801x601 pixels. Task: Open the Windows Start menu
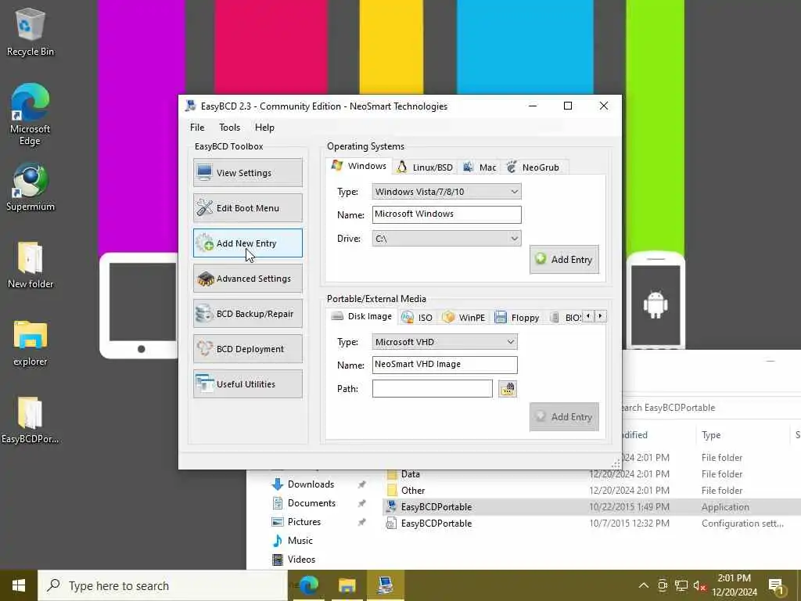coord(19,585)
